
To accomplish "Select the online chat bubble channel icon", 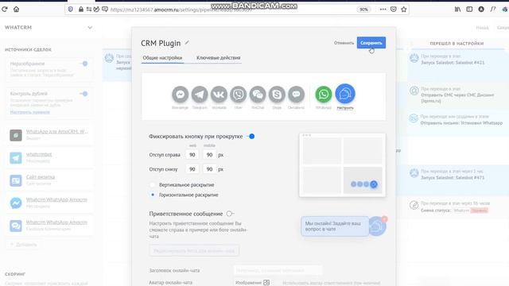I will [296, 95].
